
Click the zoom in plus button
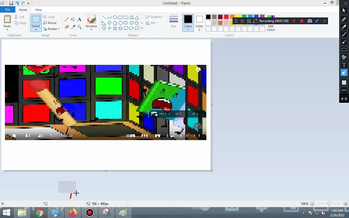pyautogui.click(x=345, y=204)
